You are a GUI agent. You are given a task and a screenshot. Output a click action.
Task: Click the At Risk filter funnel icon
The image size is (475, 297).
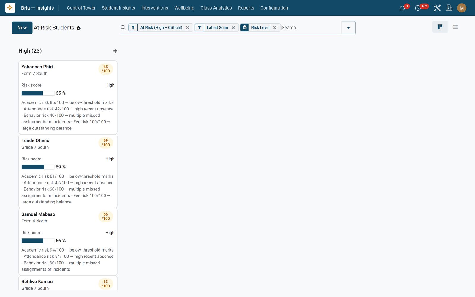point(133,28)
